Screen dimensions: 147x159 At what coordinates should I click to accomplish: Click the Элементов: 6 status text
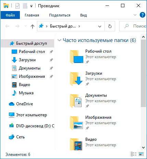[x=18, y=155]
